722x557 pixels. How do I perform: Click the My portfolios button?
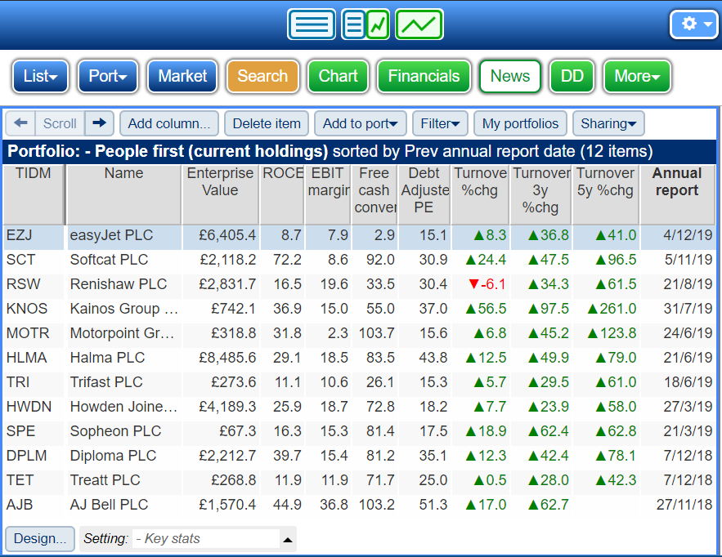[x=520, y=123]
